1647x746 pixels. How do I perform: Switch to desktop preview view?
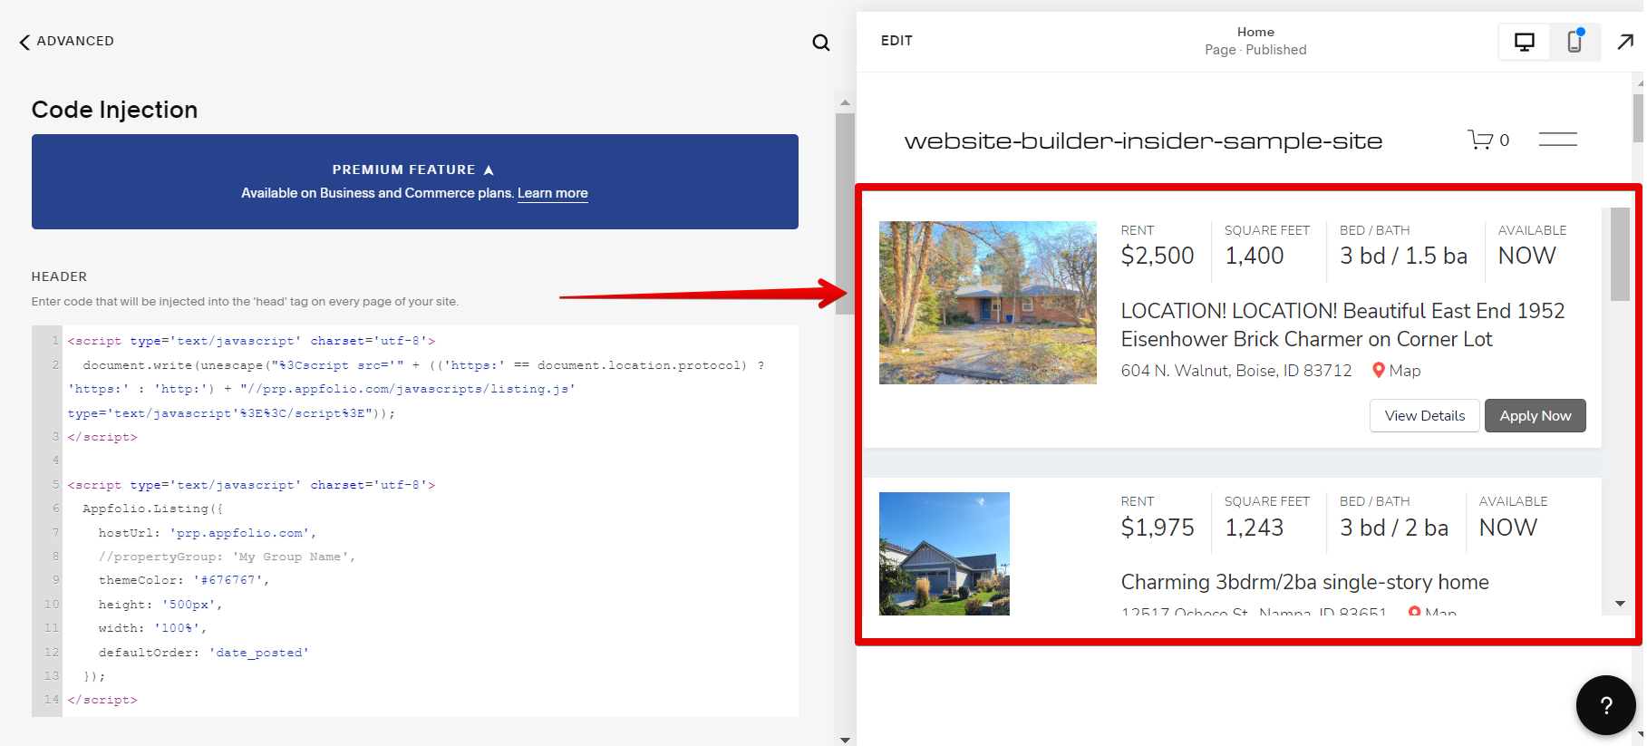pyautogui.click(x=1525, y=42)
